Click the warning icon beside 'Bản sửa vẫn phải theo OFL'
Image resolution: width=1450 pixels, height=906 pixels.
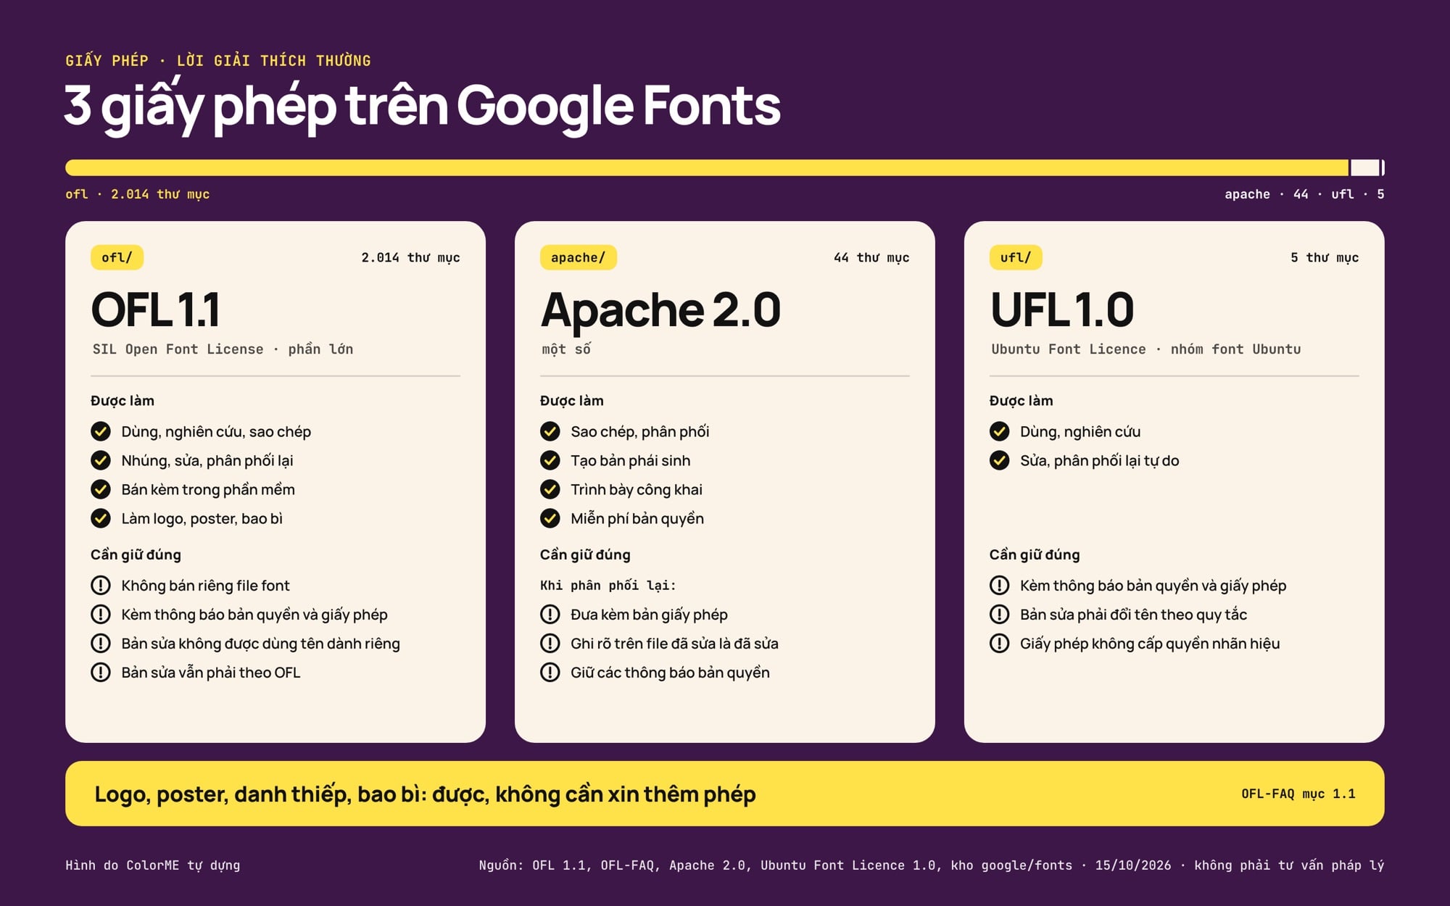pyautogui.click(x=101, y=673)
